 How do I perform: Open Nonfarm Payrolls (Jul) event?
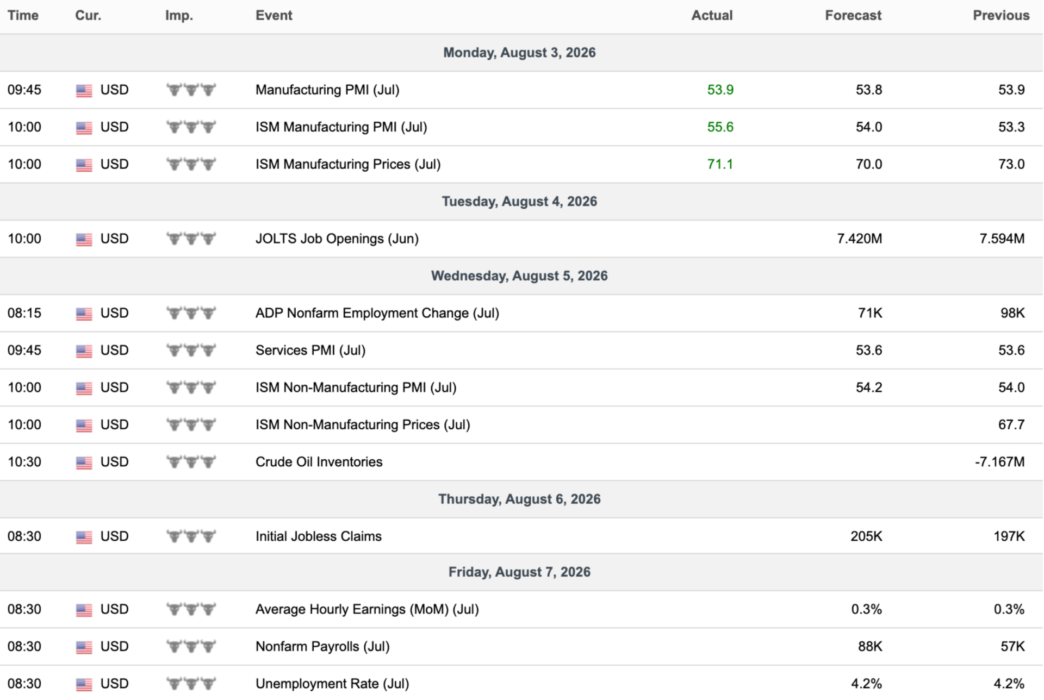tap(322, 647)
